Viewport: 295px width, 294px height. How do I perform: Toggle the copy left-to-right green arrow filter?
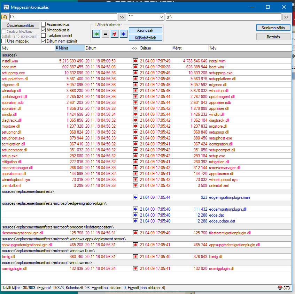tap(96, 34)
